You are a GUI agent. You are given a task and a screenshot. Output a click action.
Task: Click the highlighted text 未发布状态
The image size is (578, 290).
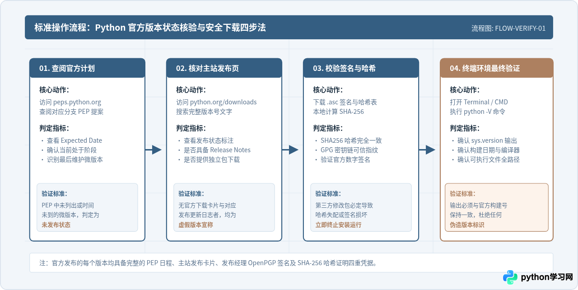(x=56, y=225)
